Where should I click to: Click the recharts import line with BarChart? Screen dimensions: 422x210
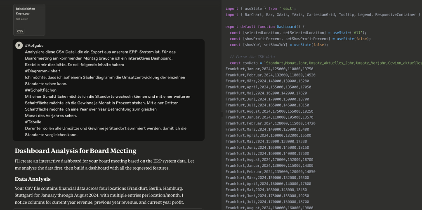(x=323, y=15)
